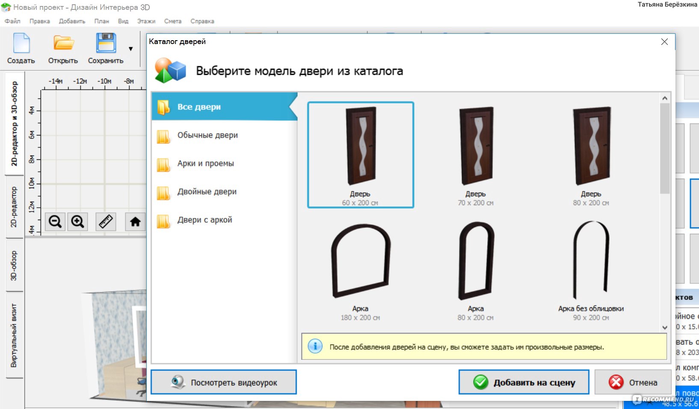Click the home view reset icon
Screen dimensions: 699x409
tap(135, 222)
